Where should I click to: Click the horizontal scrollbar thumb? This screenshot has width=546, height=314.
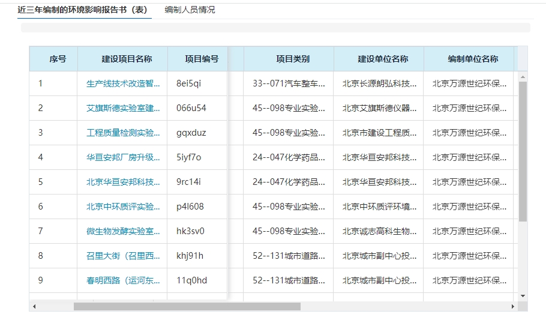pos(186,306)
